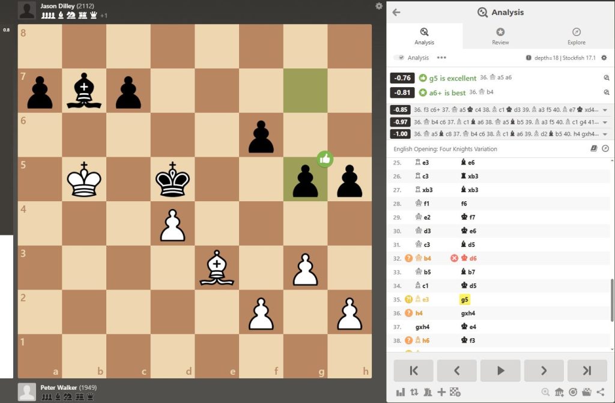Open the opening book icon
Image resolution: width=615 pixels, height=403 pixels.
point(594,149)
